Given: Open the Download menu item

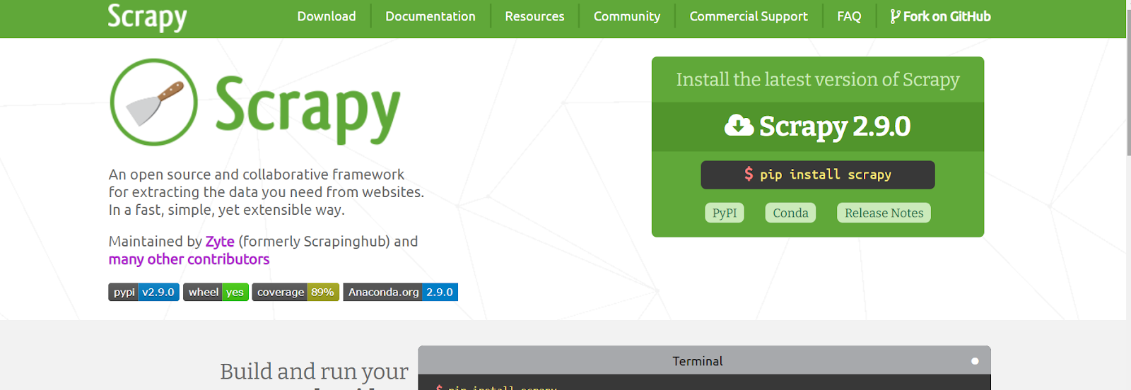Looking at the screenshot, I should (x=327, y=16).
